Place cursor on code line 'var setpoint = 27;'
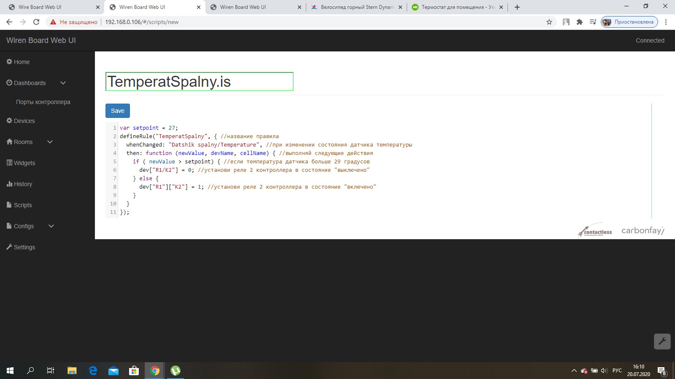The image size is (675, 379). click(x=149, y=128)
